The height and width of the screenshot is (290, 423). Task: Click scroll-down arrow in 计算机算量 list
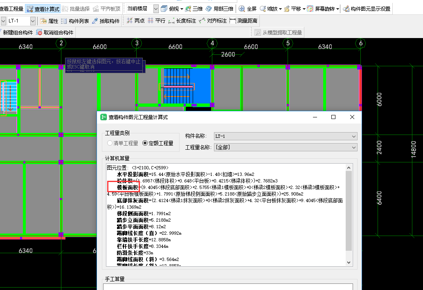(349, 263)
